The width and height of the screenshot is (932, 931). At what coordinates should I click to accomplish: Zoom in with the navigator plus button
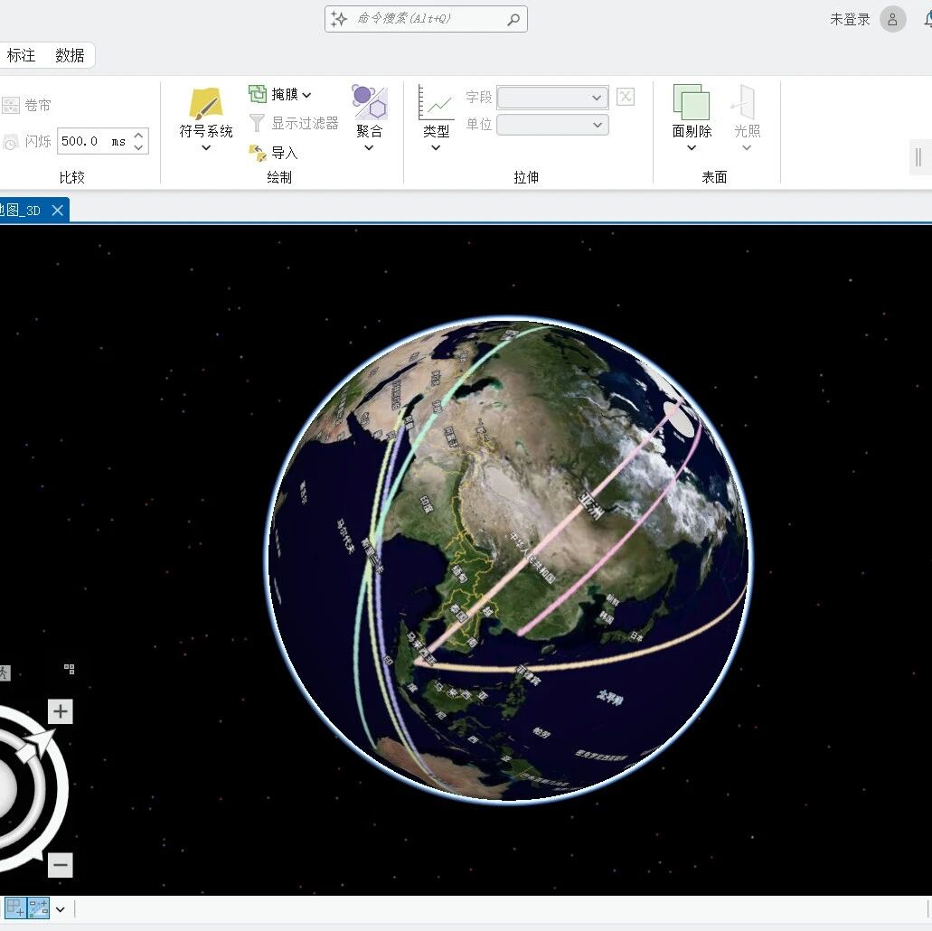[x=60, y=711]
